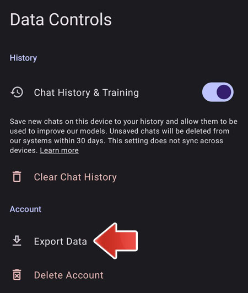Click the history clock icon
248x293 pixels.
click(x=17, y=92)
